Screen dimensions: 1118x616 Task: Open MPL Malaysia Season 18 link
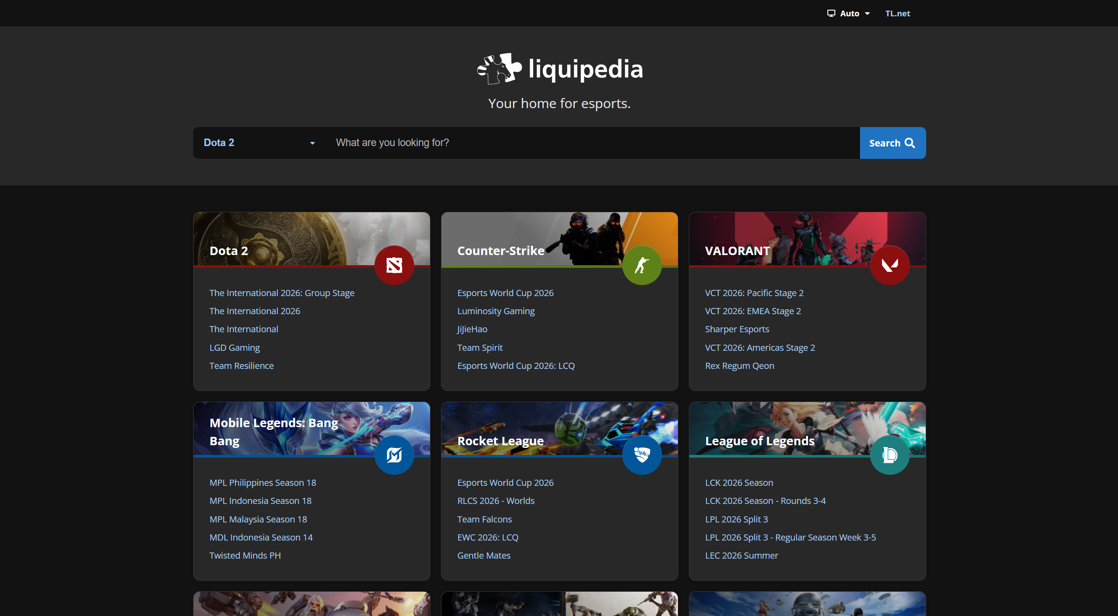coord(258,519)
